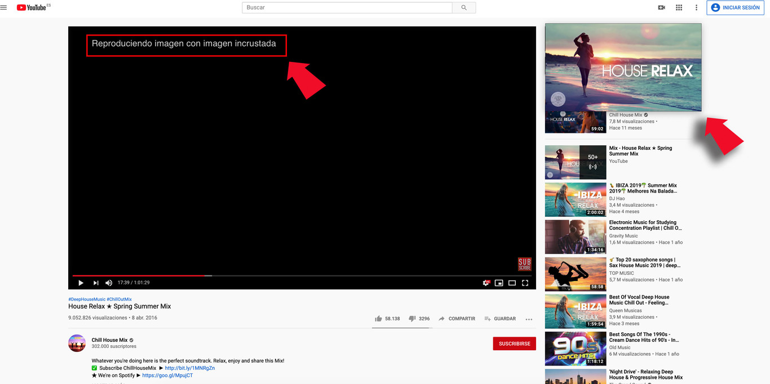This screenshot has height=384, width=770.
Task: Click the 302.000 suscriptores count
Action: coord(114,346)
